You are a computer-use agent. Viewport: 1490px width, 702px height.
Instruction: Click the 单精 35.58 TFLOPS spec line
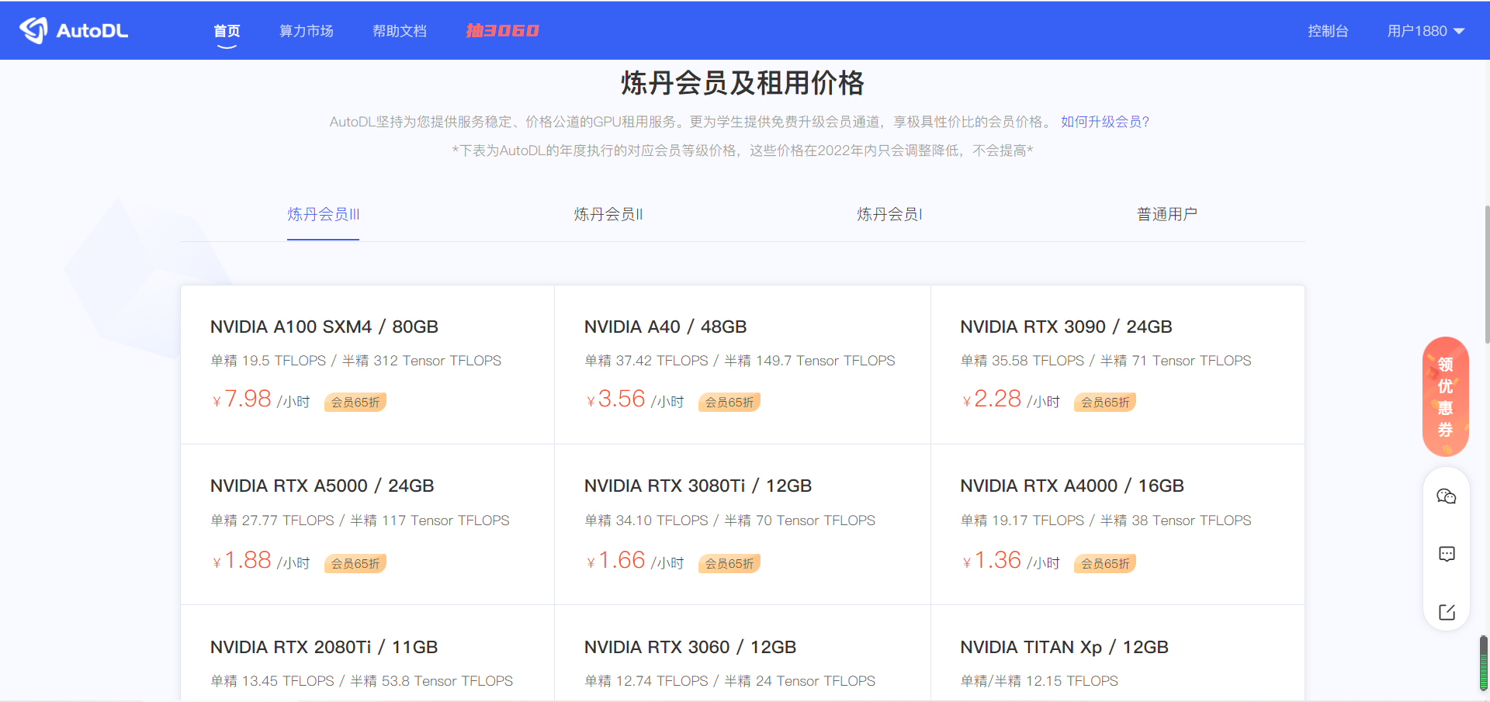[x=1106, y=361]
